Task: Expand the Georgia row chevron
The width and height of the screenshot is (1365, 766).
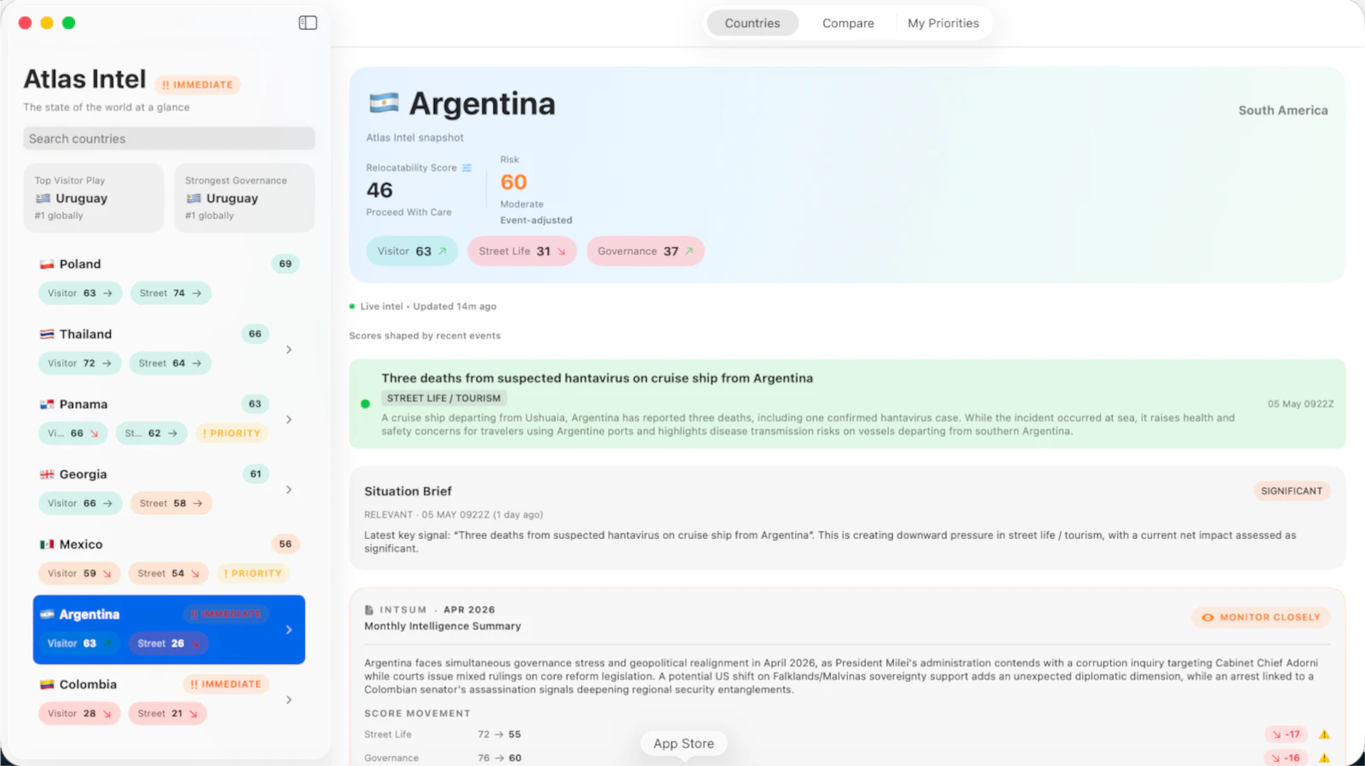Action: point(289,489)
